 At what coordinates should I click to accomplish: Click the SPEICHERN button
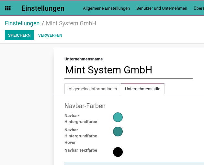coord(19,35)
